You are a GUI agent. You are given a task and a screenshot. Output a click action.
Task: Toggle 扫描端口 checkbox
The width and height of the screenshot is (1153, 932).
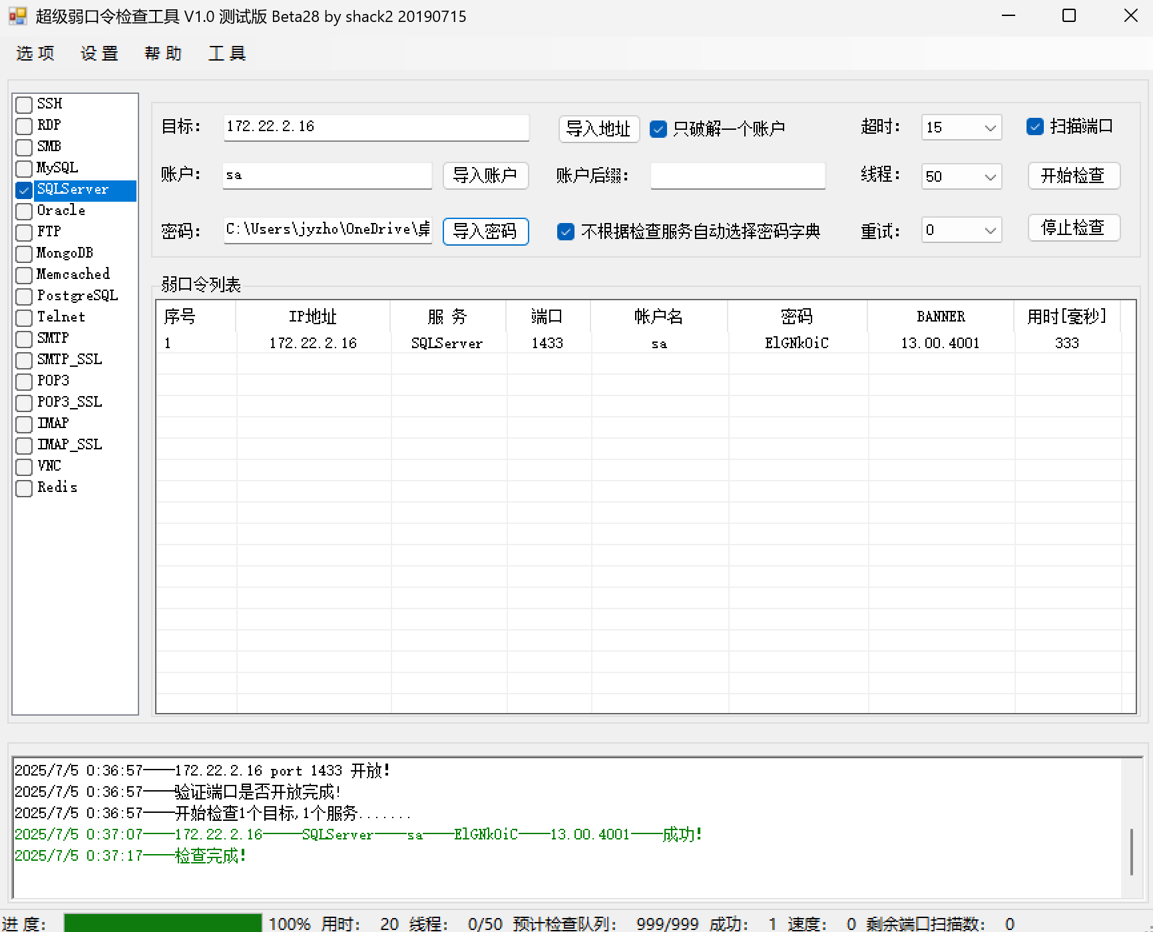click(x=1035, y=126)
